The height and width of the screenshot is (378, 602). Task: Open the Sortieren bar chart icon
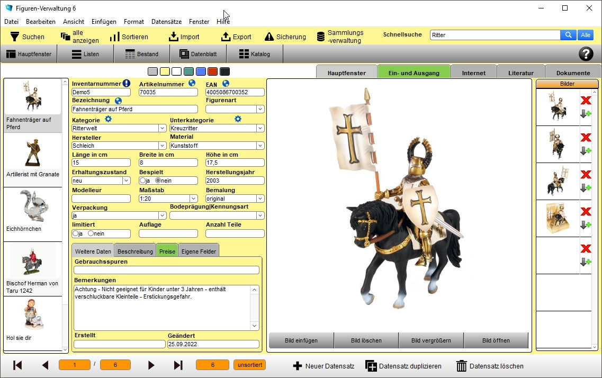tap(114, 37)
